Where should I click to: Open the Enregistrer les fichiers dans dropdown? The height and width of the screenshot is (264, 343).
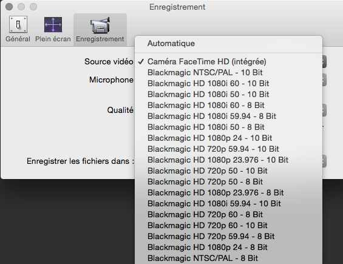pos(324,161)
